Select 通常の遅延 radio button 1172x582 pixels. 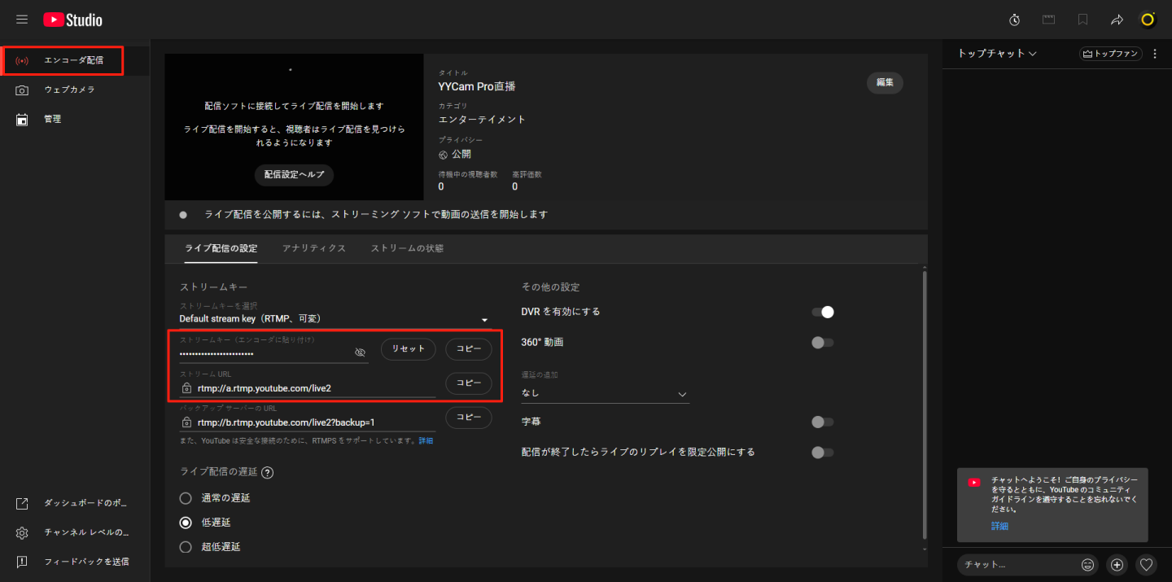click(186, 498)
